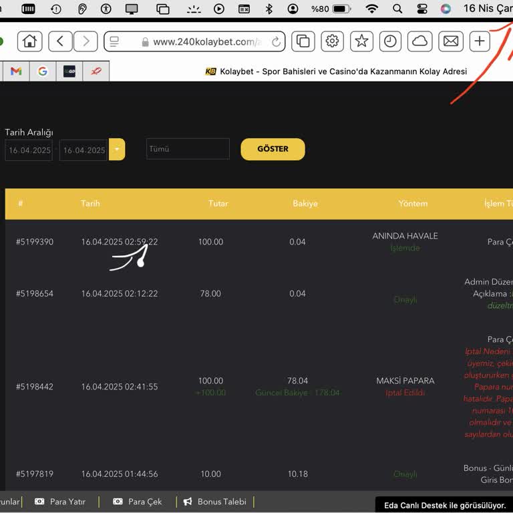Click ANINDA HAVALE method text
This screenshot has height=513, width=513.
[x=405, y=236]
